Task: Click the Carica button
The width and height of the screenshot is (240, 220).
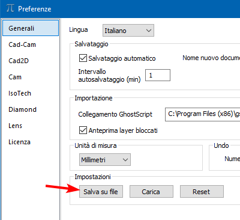Action: click(151, 192)
